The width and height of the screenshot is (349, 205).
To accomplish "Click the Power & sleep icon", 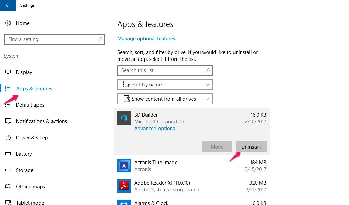I will pos(8,138).
